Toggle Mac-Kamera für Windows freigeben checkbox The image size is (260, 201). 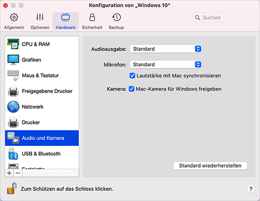132,89
